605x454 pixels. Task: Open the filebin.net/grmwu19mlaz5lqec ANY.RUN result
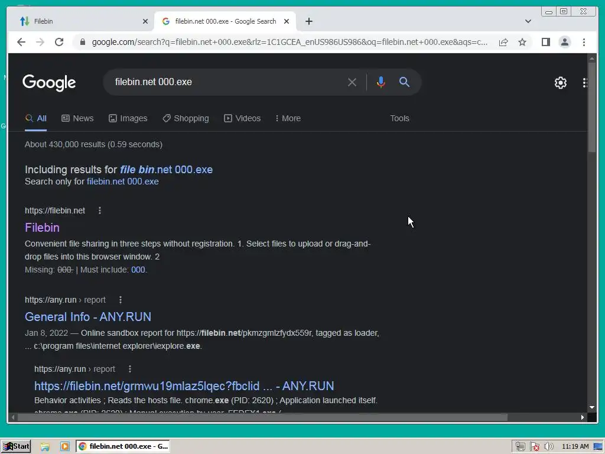[184, 386]
